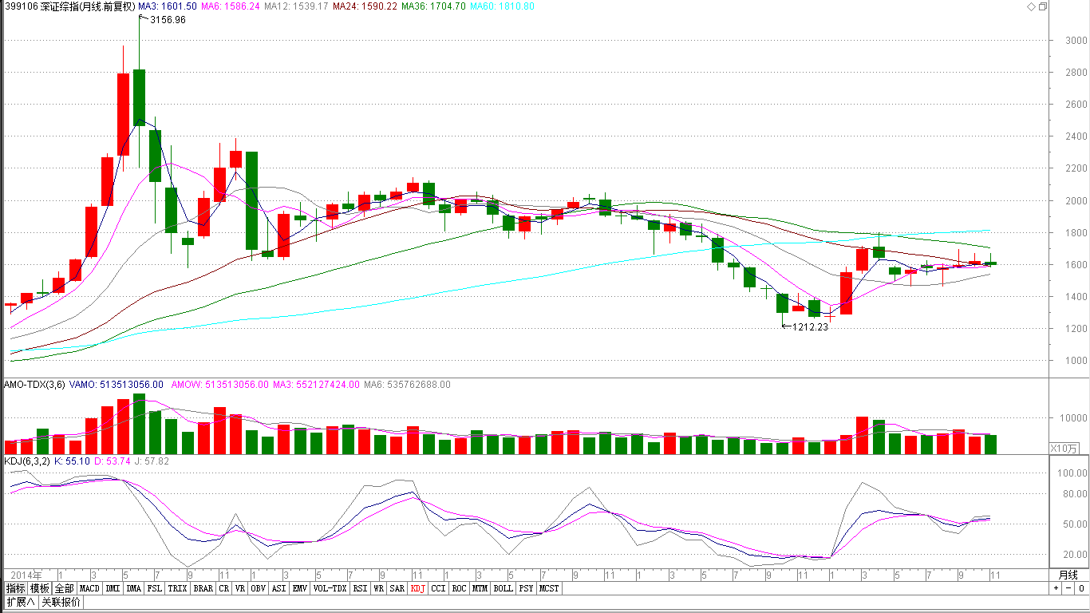Switch indicator to WR

point(379,588)
